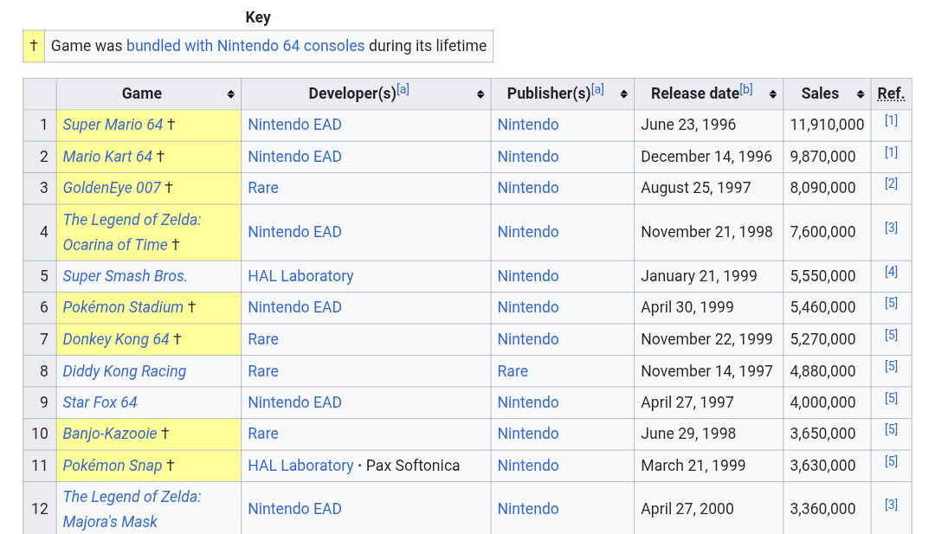Open the Star Fox 64 game link
This screenshot has height=534, width=935.
tap(100, 402)
